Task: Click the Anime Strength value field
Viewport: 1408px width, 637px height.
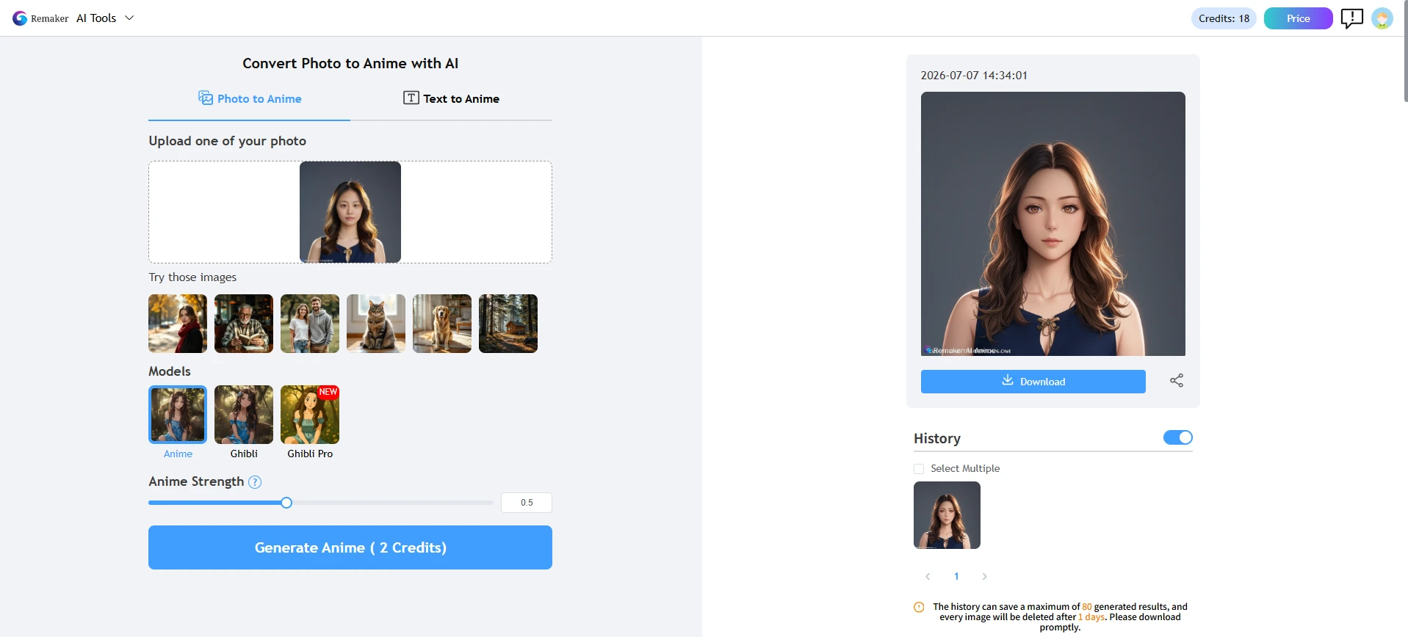Action: pos(527,503)
